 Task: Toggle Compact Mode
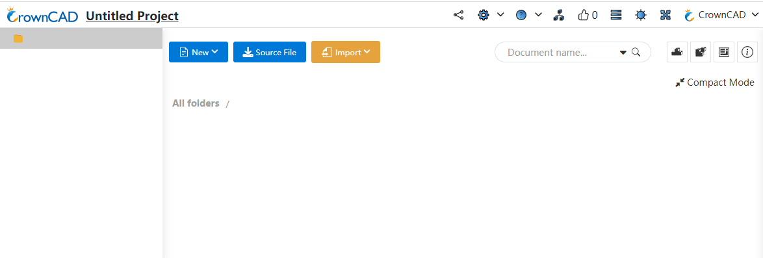pos(715,83)
